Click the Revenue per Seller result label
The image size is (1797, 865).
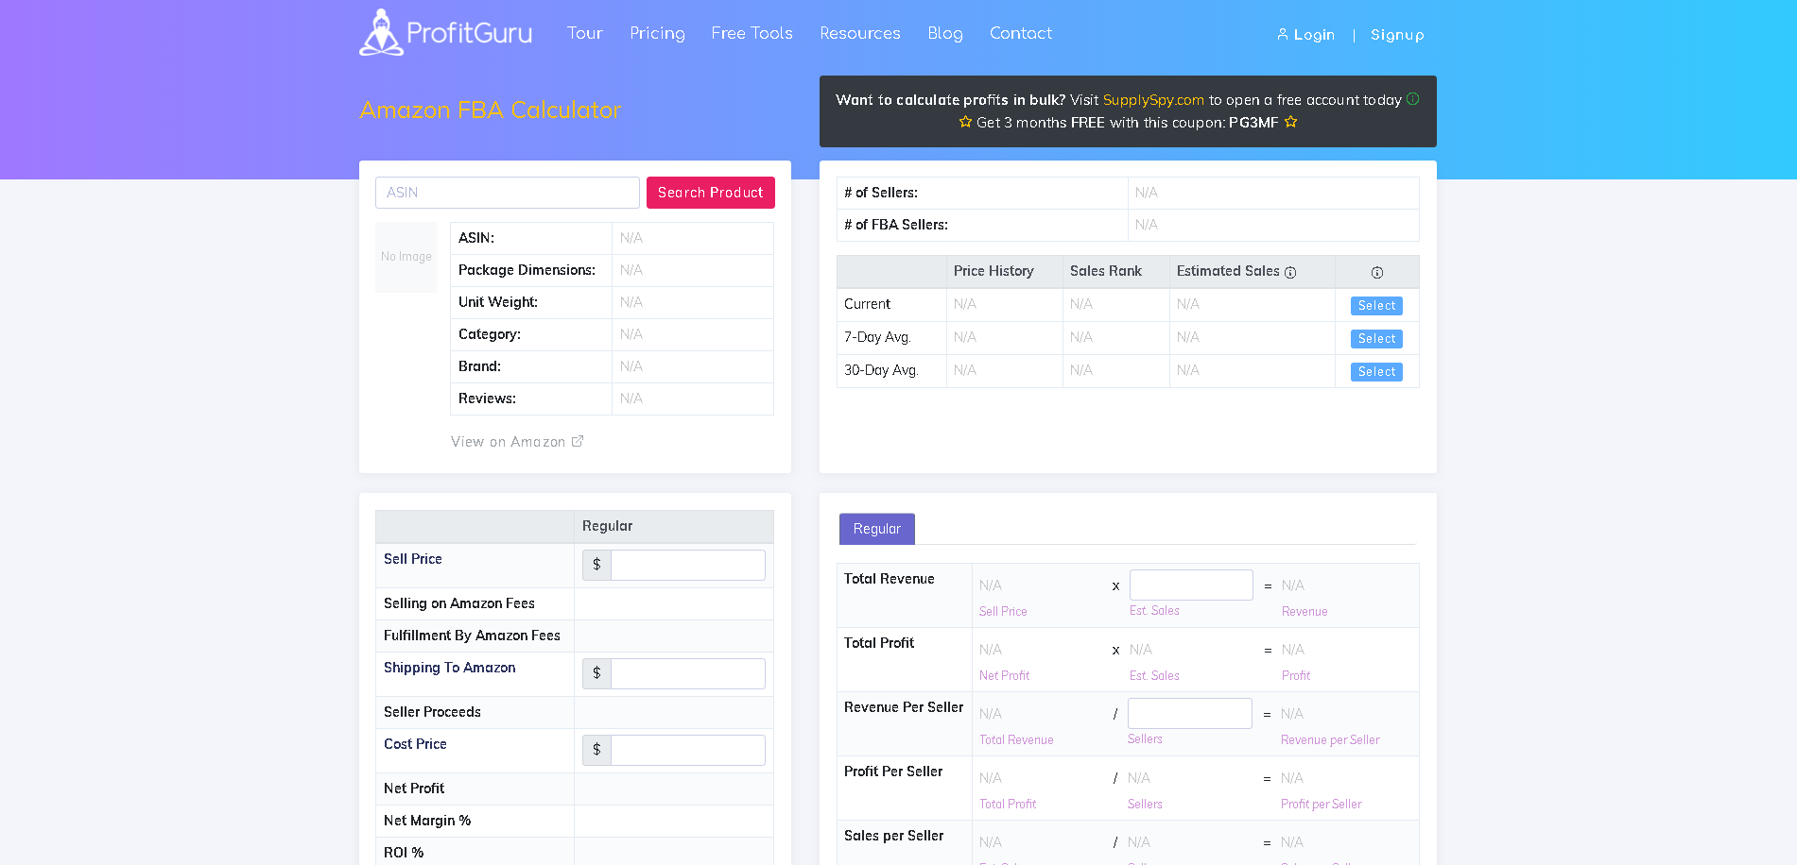1330,740
